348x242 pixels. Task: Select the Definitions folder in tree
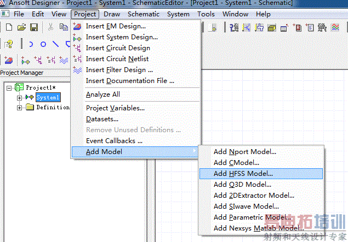coord(53,107)
